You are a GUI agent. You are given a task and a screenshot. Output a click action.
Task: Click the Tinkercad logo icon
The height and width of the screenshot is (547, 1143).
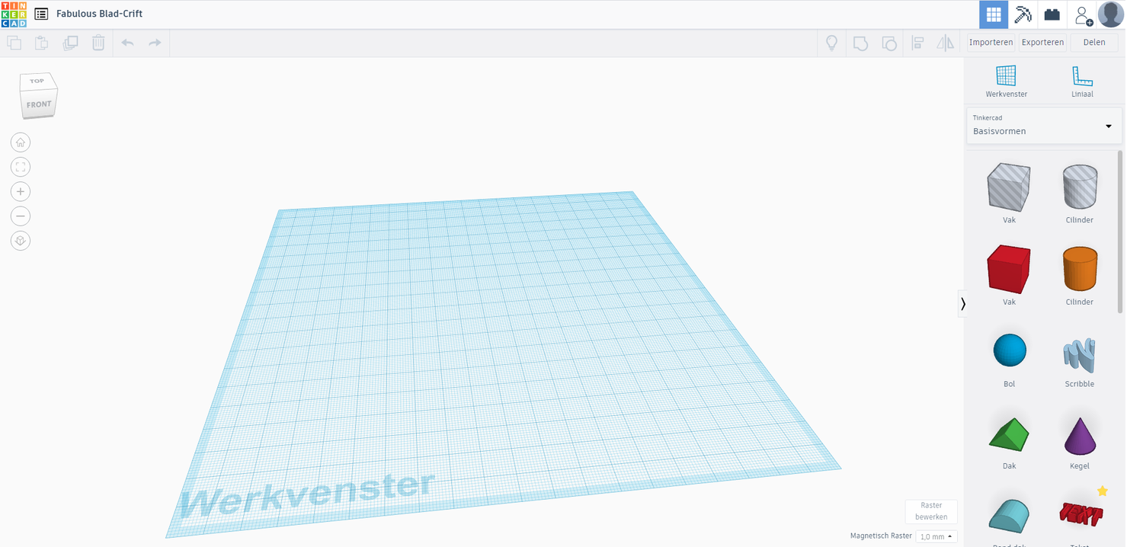coord(14,14)
